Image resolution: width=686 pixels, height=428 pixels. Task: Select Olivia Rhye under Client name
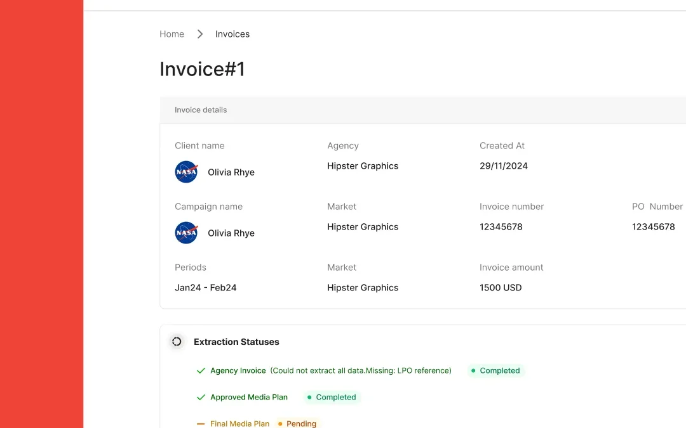click(x=231, y=172)
